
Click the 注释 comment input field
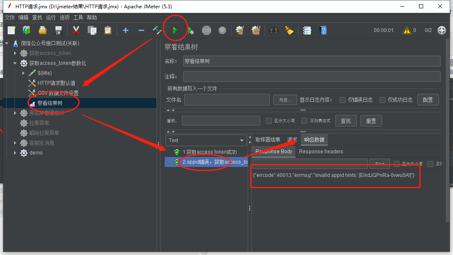(x=312, y=76)
